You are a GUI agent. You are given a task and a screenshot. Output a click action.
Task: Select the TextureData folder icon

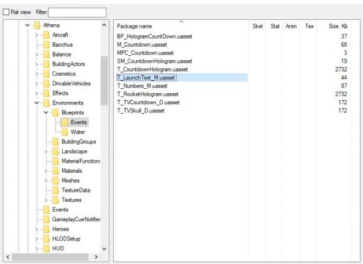tap(55, 191)
